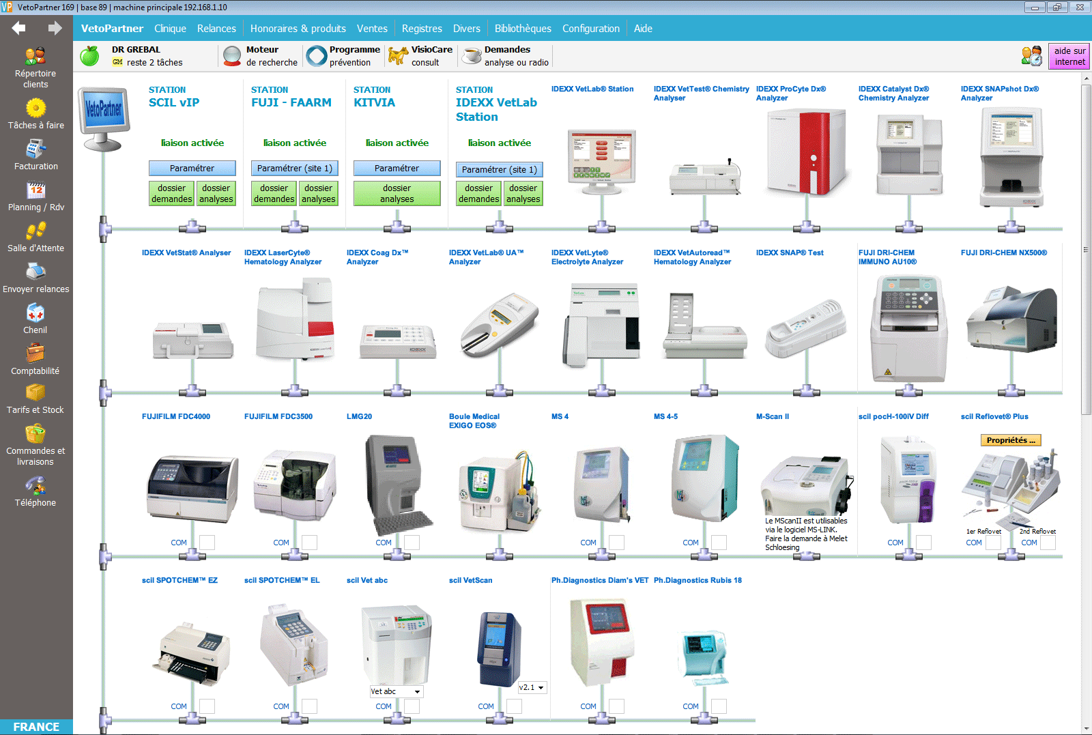Go forward with right arrow
This screenshot has width=1092, height=735.
click(x=55, y=28)
